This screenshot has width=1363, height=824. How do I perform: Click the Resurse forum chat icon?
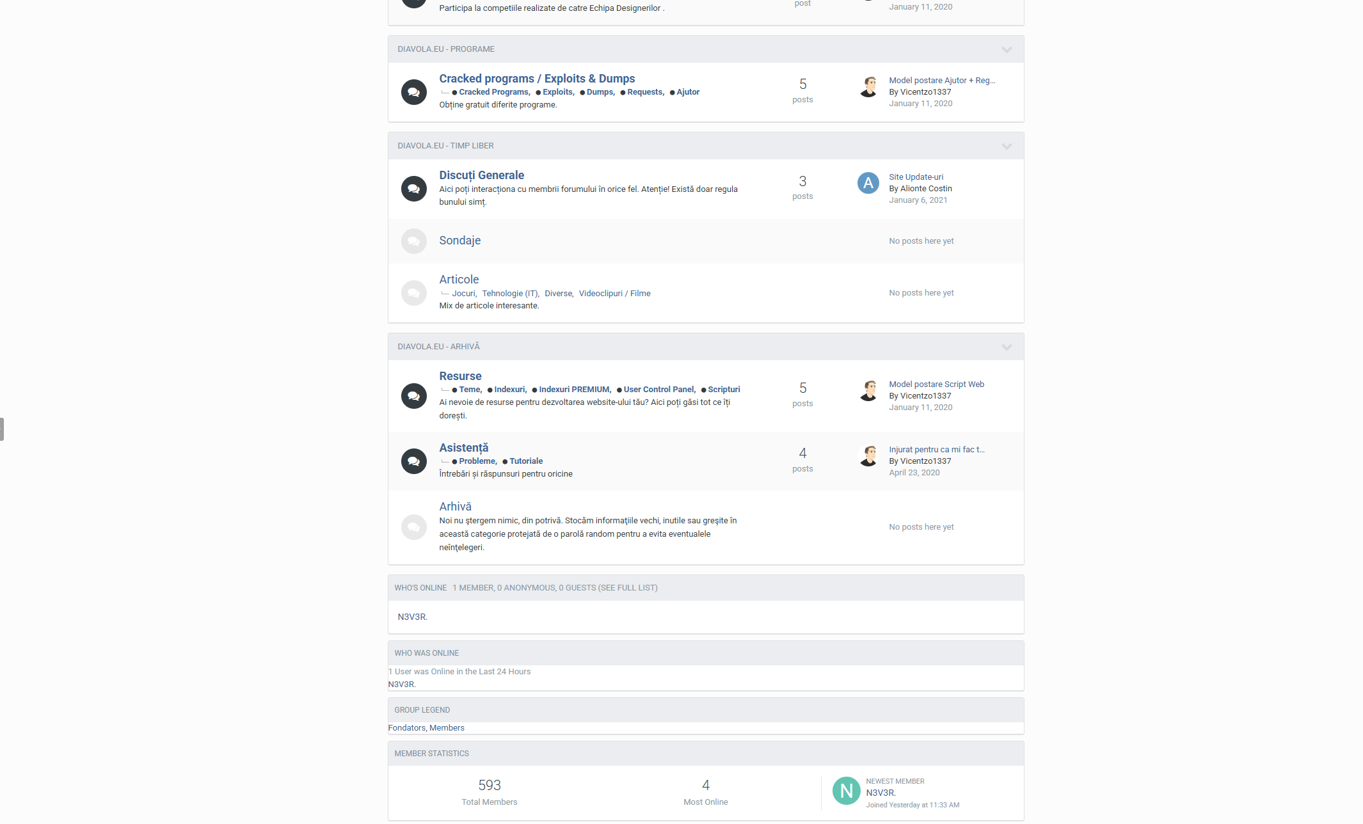(413, 396)
